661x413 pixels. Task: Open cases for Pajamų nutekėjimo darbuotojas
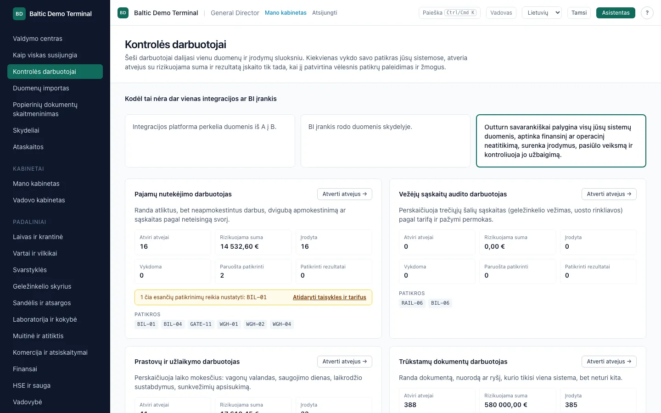[x=345, y=194]
